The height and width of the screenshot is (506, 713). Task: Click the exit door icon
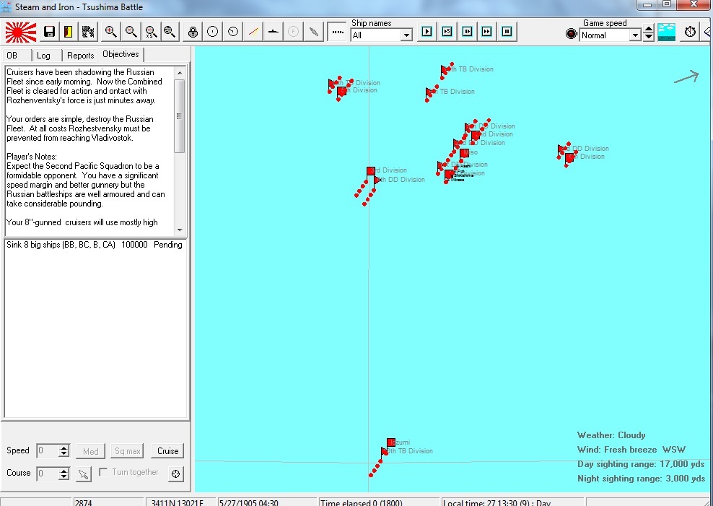[69, 32]
